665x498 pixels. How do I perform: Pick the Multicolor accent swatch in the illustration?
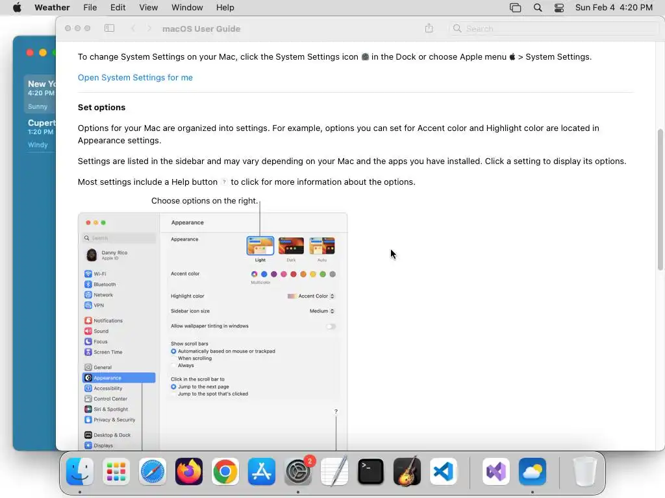[255, 274]
